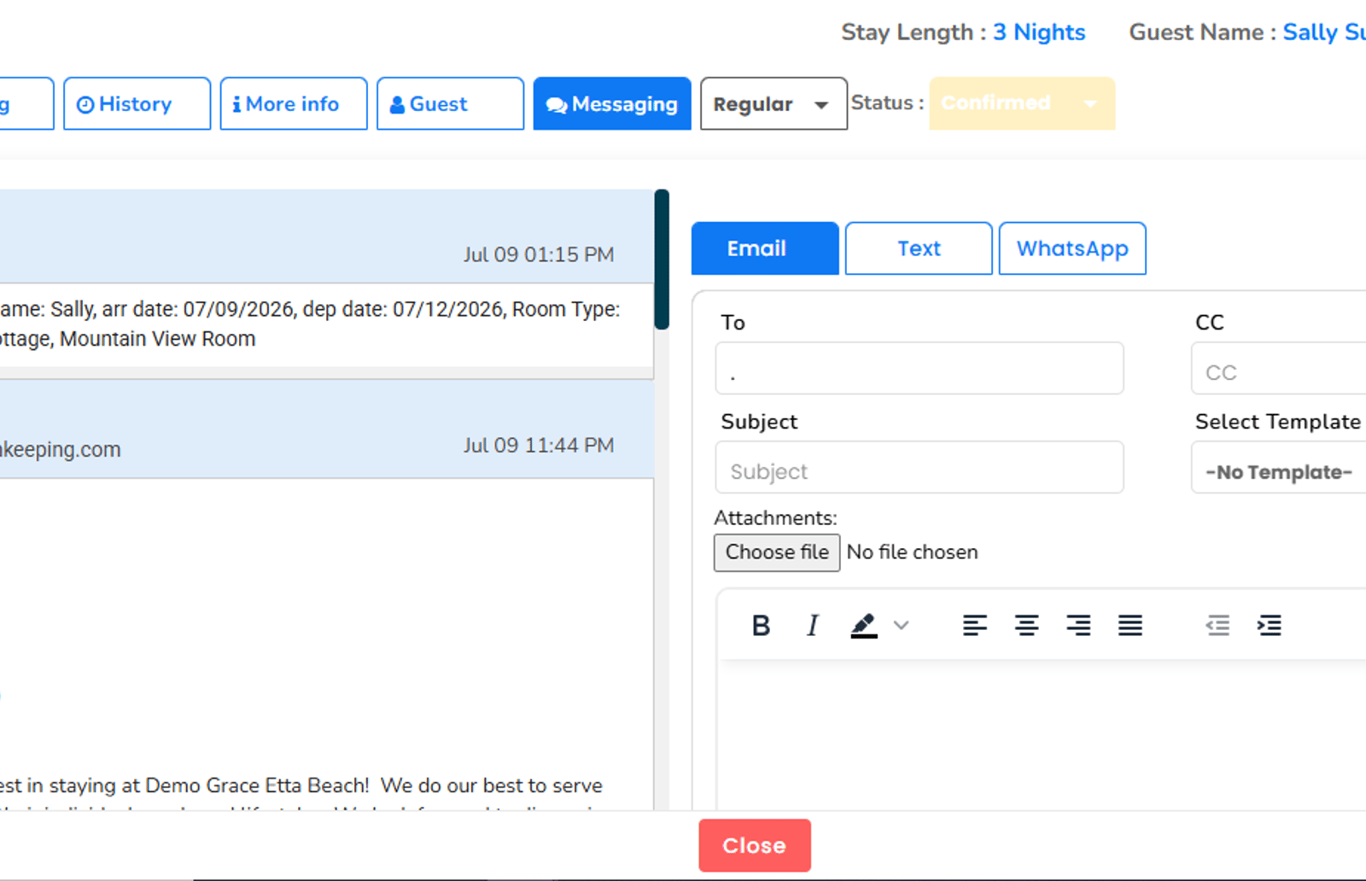The width and height of the screenshot is (1366, 881).
Task: Click Choose file for attachments
Action: point(777,552)
